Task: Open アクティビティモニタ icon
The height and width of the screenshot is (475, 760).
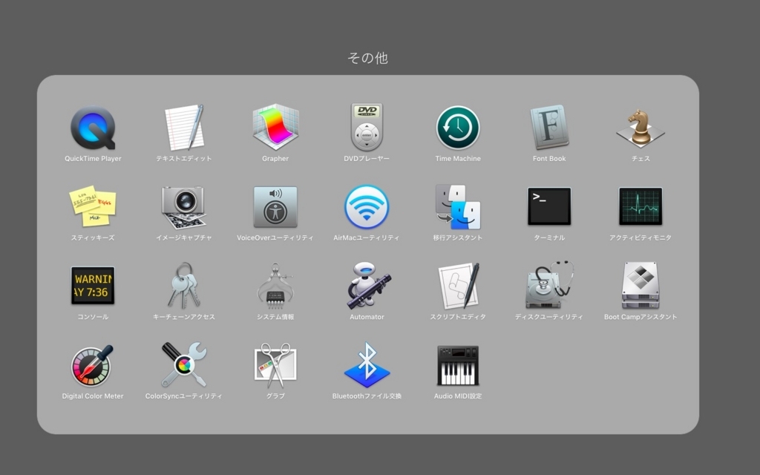Action: (x=641, y=206)
